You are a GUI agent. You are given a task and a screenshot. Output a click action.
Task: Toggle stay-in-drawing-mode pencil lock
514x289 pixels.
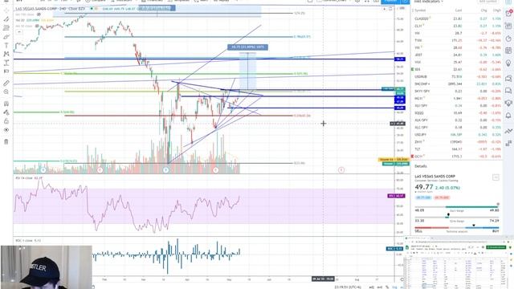click(x=6, y=112)
